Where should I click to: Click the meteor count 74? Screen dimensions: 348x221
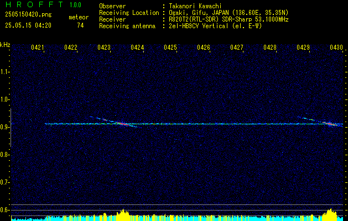click(x=80, y=25)
